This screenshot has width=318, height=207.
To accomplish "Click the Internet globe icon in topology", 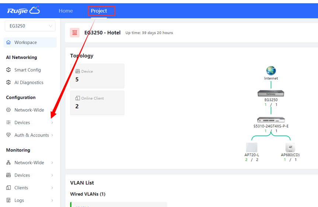I will (x=271, y=71).
